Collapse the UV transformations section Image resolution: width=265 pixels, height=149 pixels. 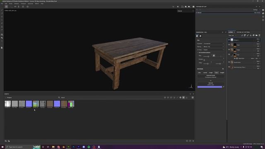198,53
